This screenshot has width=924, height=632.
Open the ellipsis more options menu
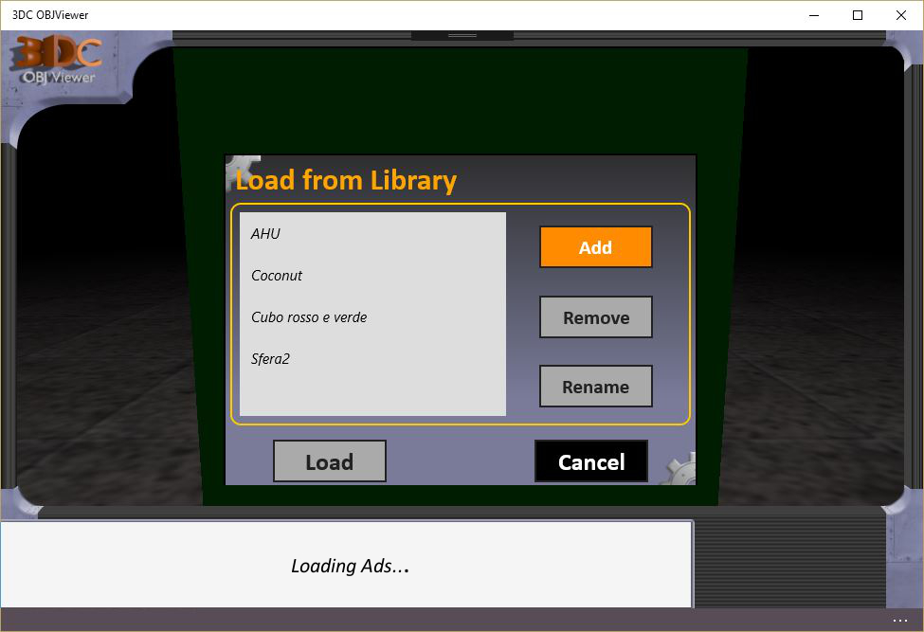tap(899, 621)
